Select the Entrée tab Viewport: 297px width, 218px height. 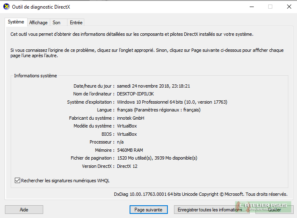click(76, 23)
